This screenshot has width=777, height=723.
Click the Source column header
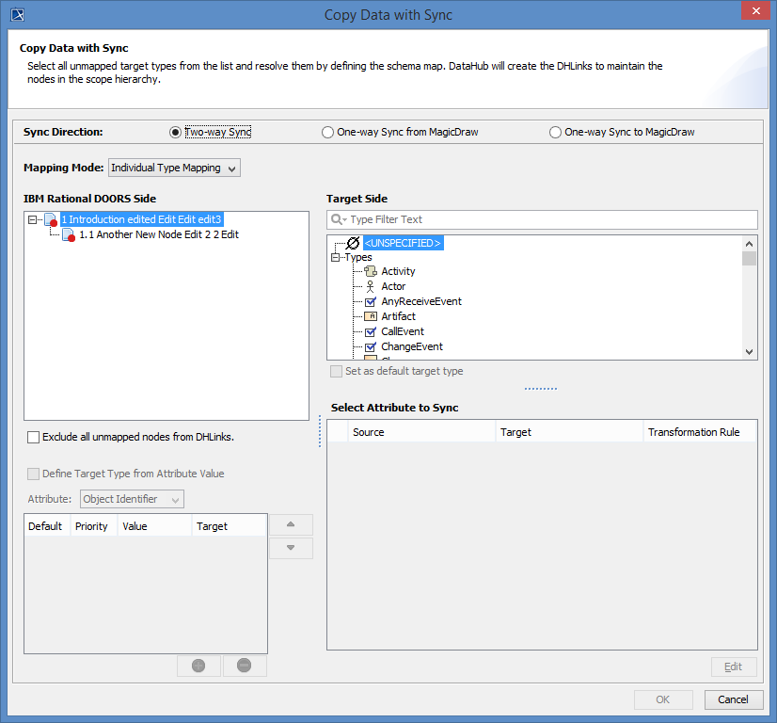421,432
